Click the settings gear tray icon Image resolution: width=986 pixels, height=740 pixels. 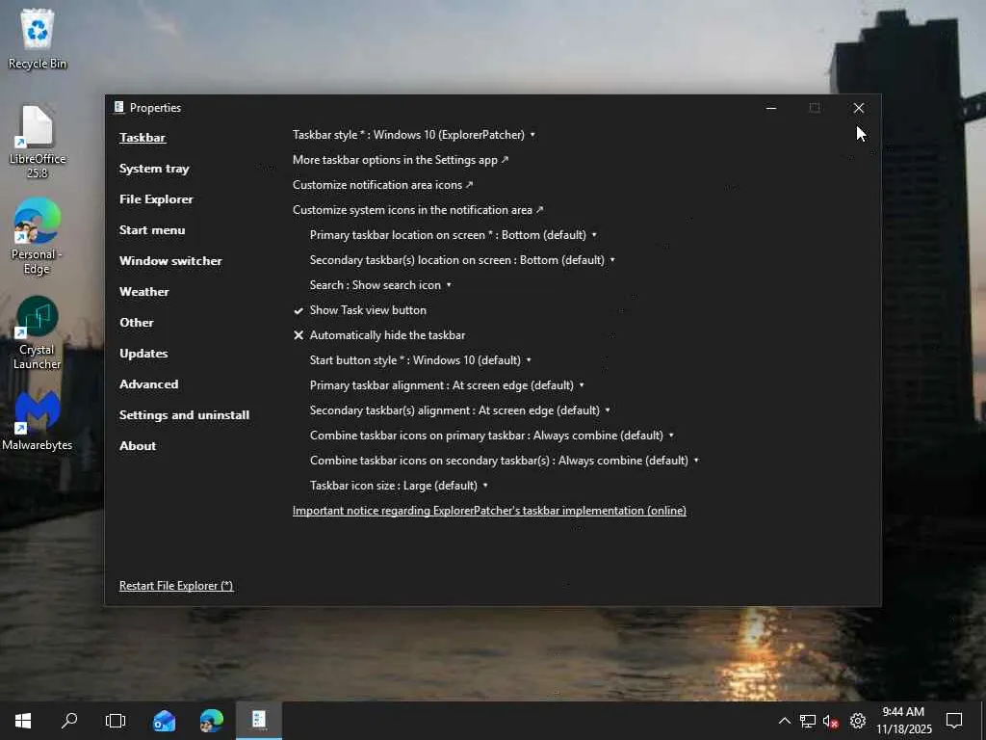tap(858, 721)
